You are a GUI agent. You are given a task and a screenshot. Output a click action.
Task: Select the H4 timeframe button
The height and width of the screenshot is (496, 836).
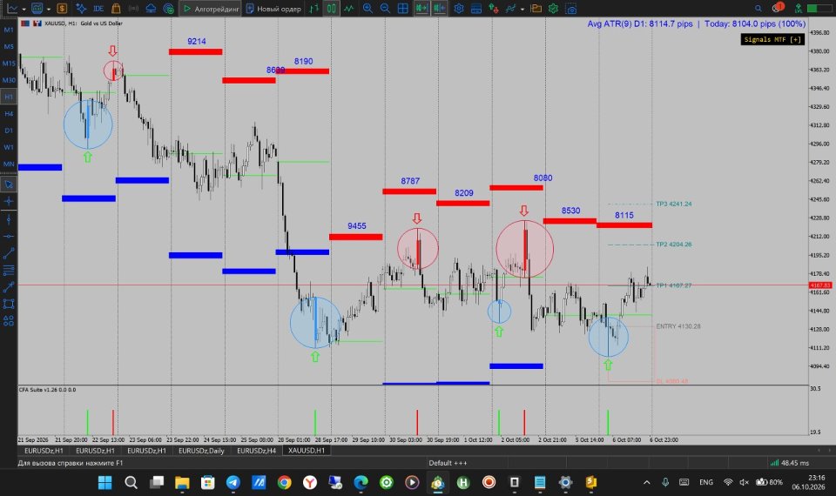(x=9, y=113)
